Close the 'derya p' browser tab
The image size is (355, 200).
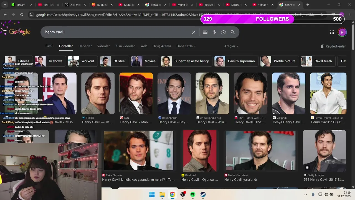click(x=165, y=5)
